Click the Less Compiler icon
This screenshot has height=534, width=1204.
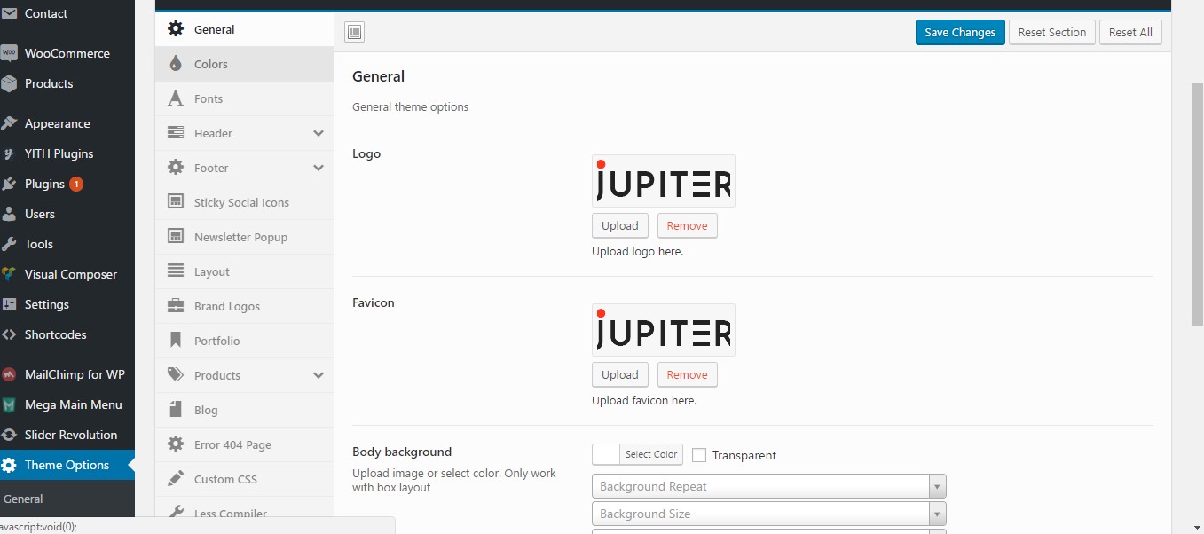coord(176,513)
